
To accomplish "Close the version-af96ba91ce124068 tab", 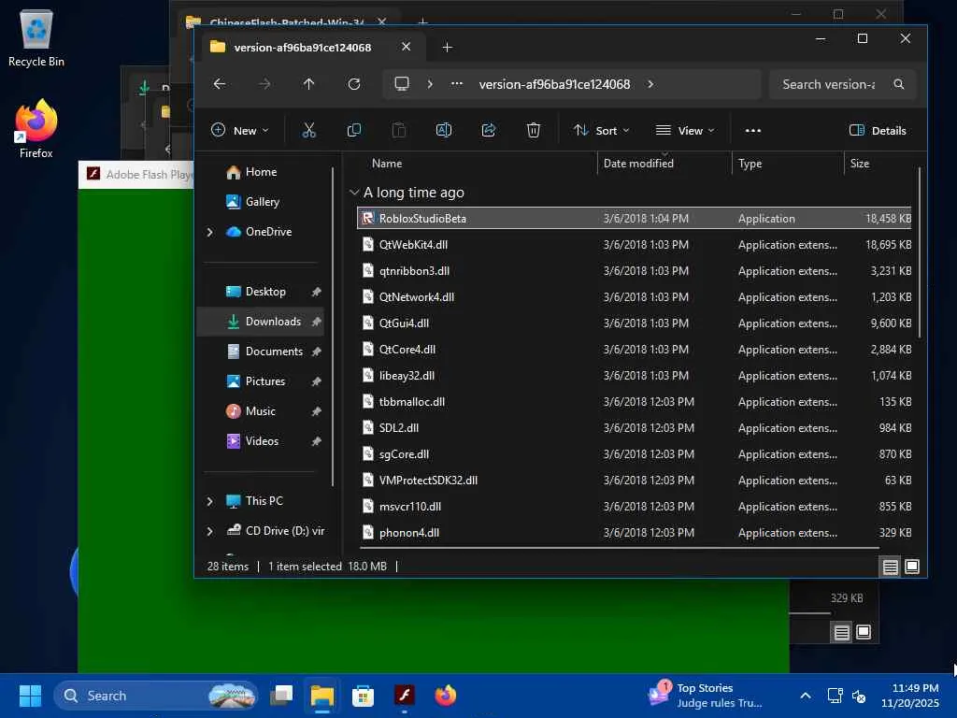I will pyautogui.click(x=406, y=47).
